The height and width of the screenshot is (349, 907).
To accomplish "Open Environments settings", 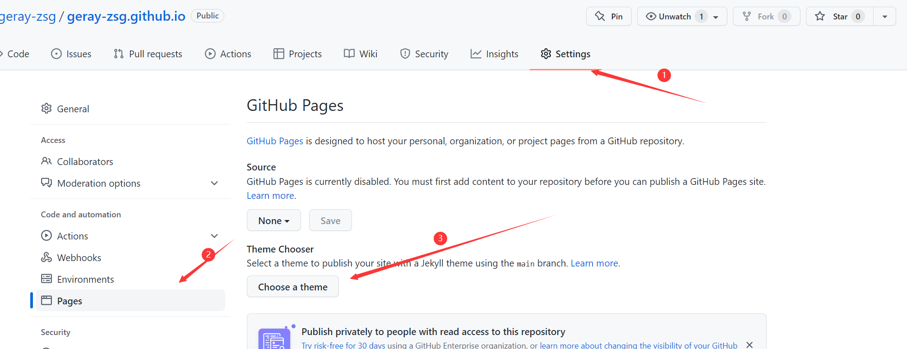I will click(x=130, y=279).
